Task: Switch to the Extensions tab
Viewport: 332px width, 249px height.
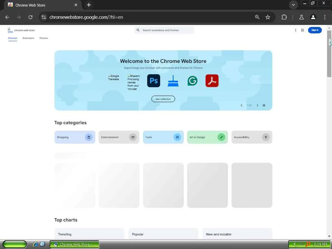Action: point(29,38)
